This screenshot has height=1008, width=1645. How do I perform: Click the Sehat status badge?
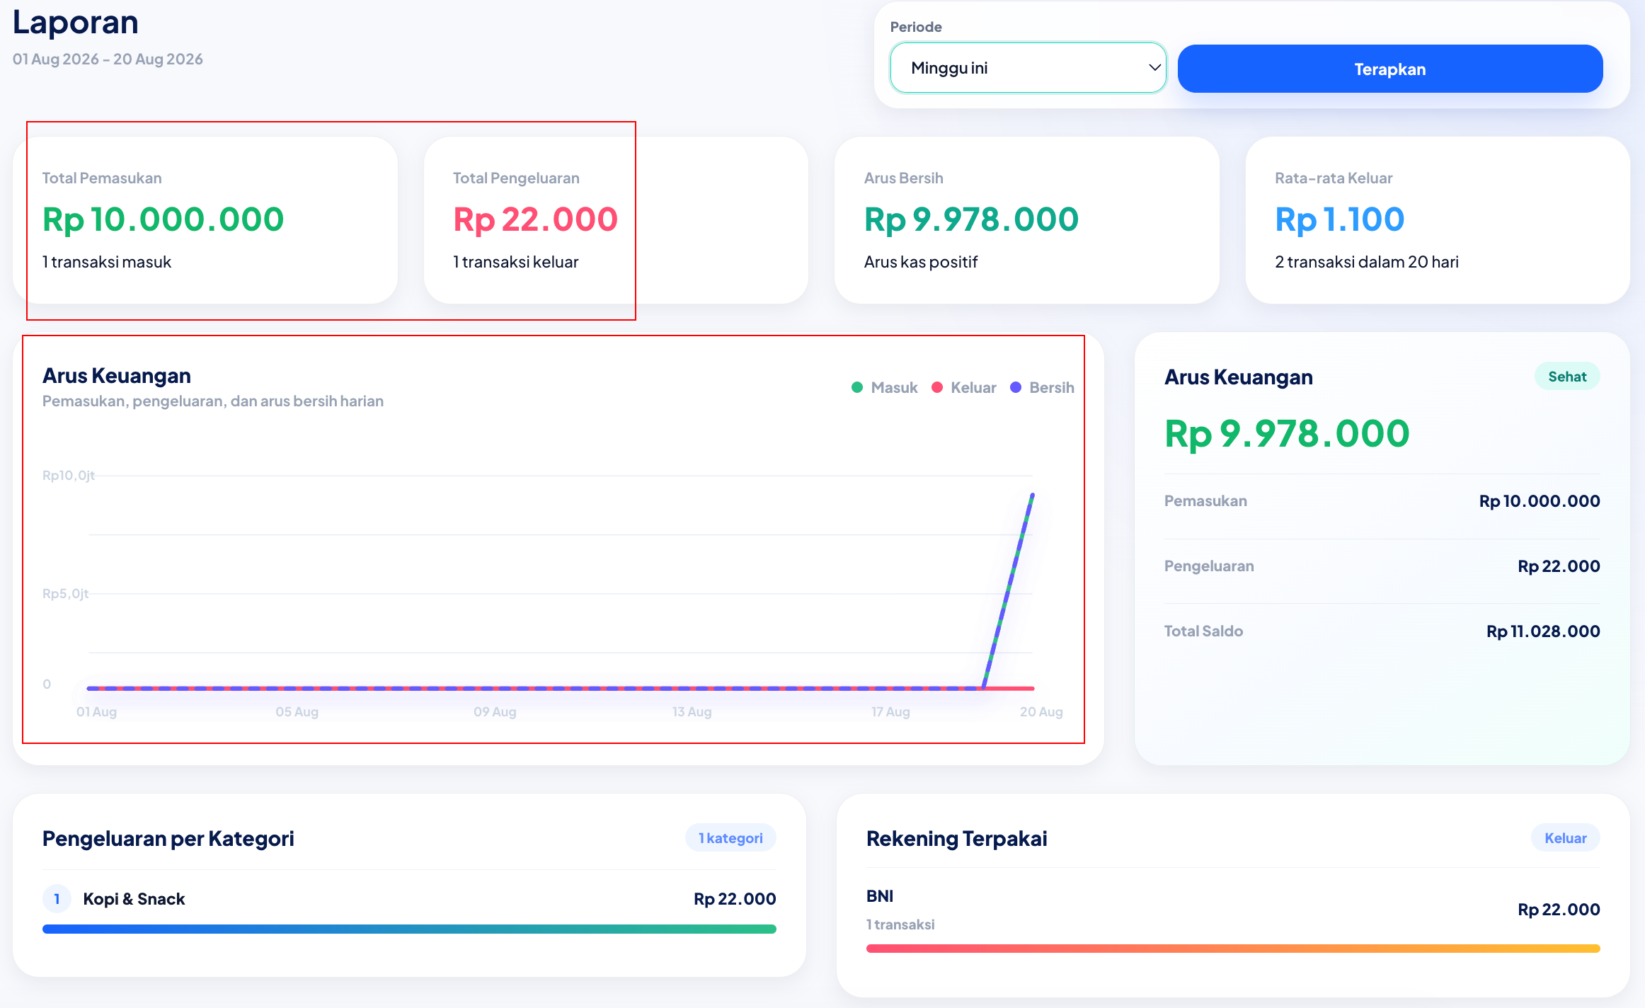1566,377
